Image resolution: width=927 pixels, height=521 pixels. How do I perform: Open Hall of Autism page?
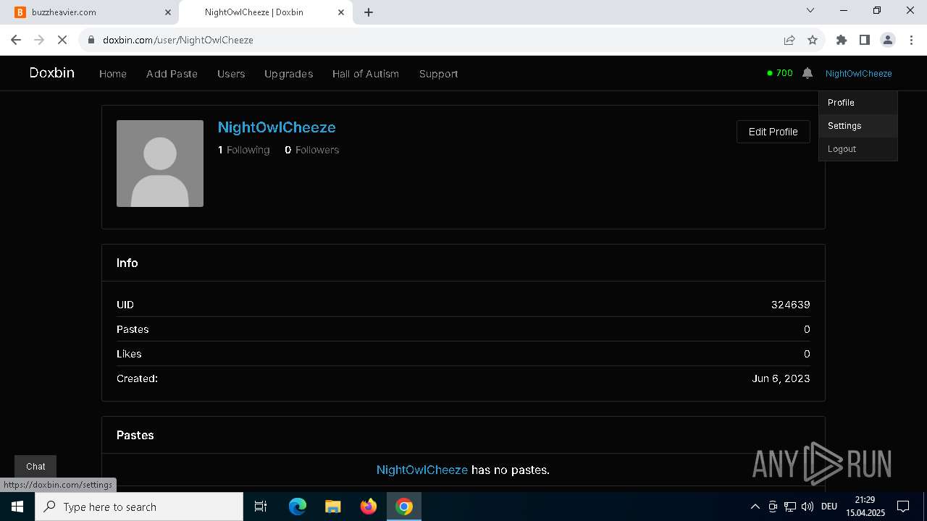click(x=366, y=74)
